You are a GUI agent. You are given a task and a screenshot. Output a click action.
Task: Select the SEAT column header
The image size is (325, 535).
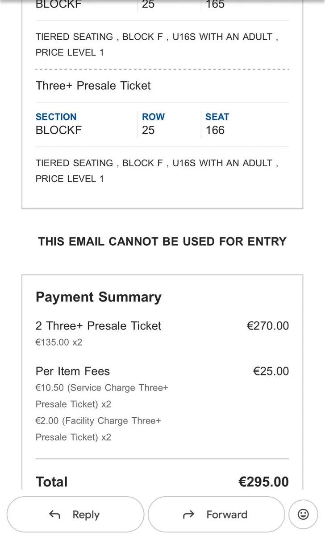[217, 117]
